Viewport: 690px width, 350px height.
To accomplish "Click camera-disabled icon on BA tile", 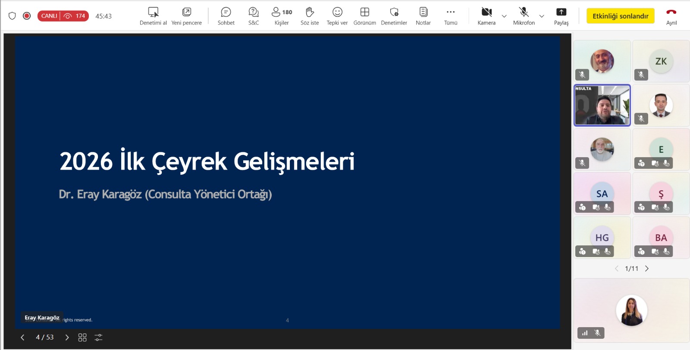I will [655, 251].
